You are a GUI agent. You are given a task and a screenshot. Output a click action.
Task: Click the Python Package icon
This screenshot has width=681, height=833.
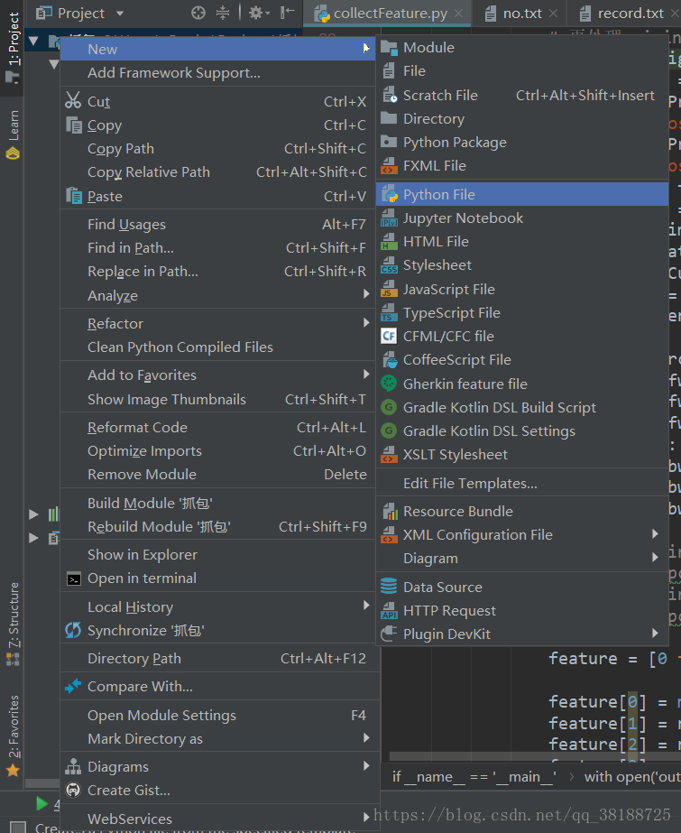[x=389, y=142]
